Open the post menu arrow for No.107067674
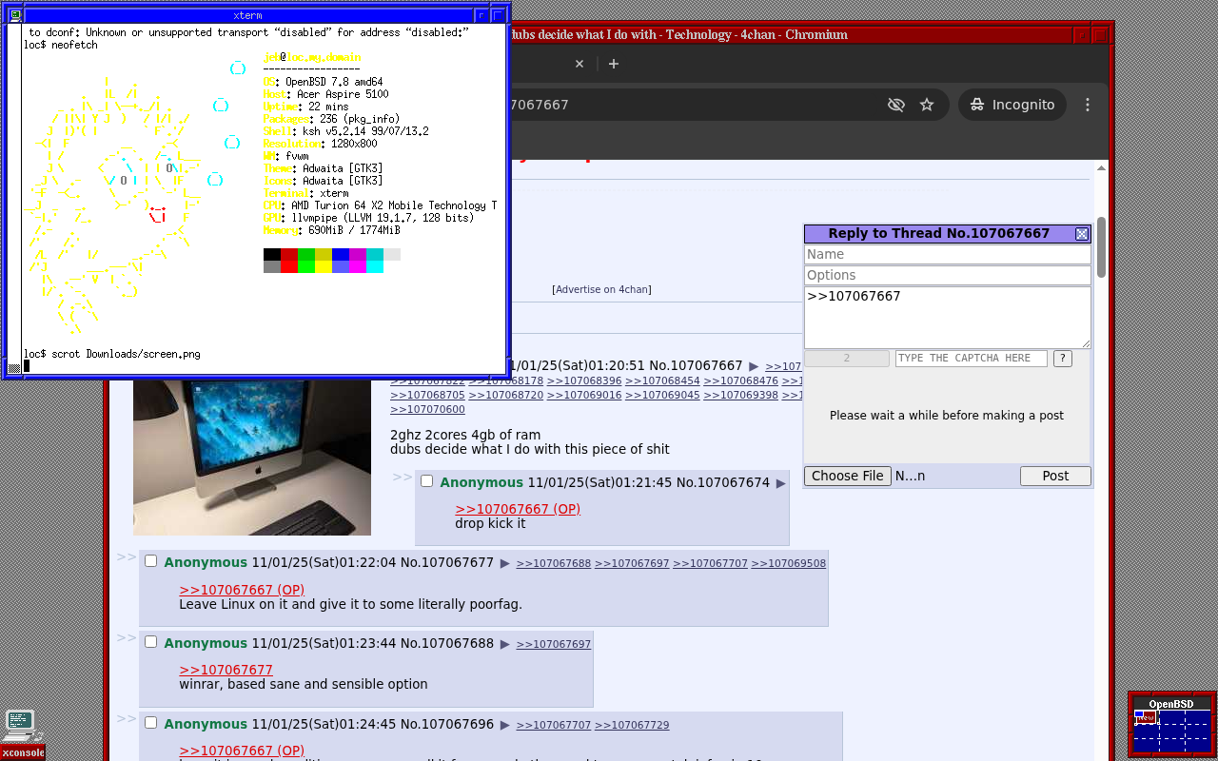Viewport: 1218px width, 761px height. (781, 483)
